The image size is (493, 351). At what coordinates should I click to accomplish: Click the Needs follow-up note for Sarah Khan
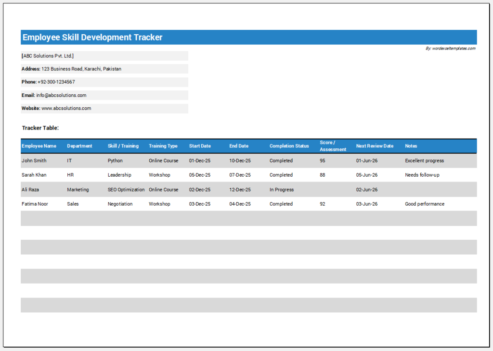pos(421,175)
